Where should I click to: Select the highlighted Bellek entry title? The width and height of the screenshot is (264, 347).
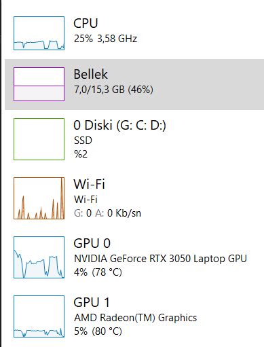91,74
